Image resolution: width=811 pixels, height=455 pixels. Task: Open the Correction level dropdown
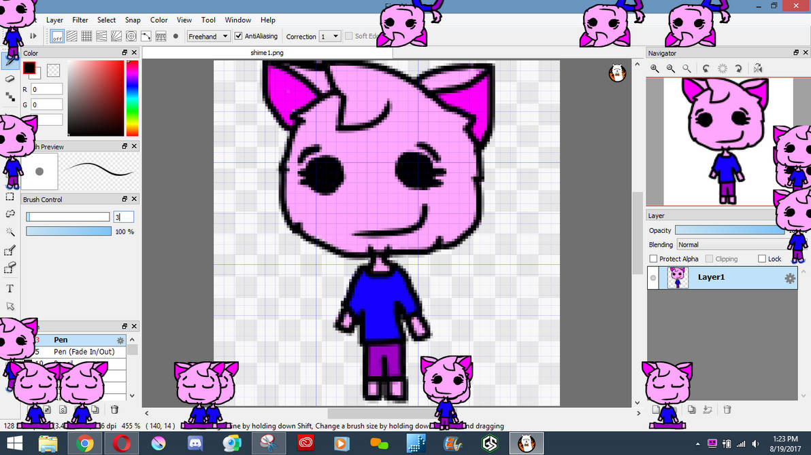point(329,35)
